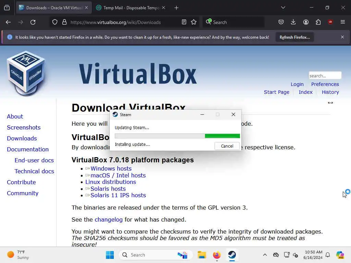Bookmark this page with the star icon
The width and height of the screenshot is (351, 263).
(x=194, y=22)
